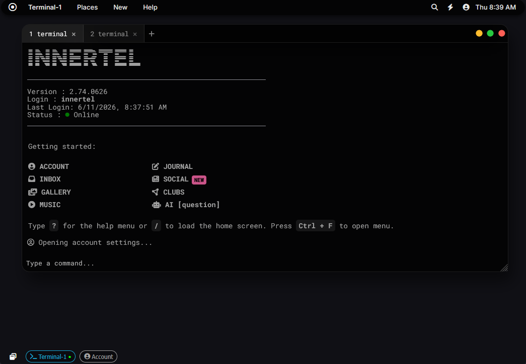Viewport: 526px width, 364px height.
Task: Click the green maximize window dot
Action: click(x=490, y=33)
